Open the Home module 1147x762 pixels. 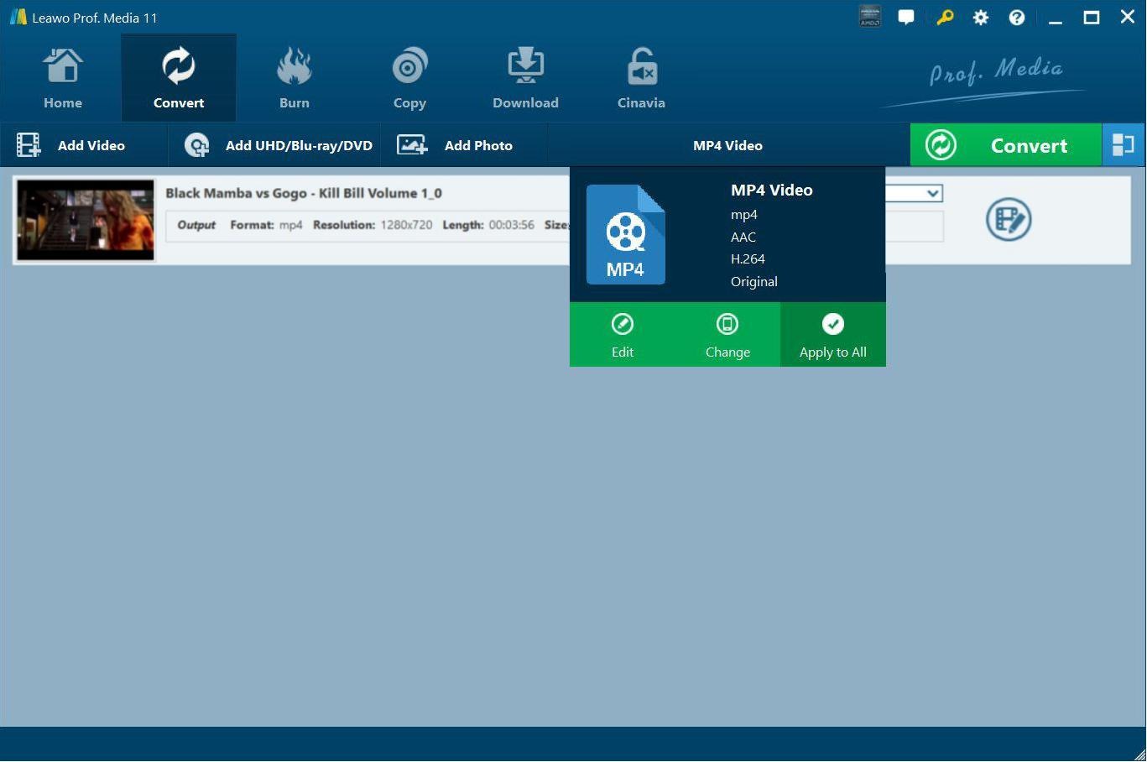coord(63,79)
